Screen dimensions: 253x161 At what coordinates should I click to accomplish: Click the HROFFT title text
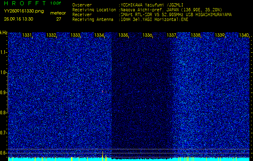(x=25, y=3)
